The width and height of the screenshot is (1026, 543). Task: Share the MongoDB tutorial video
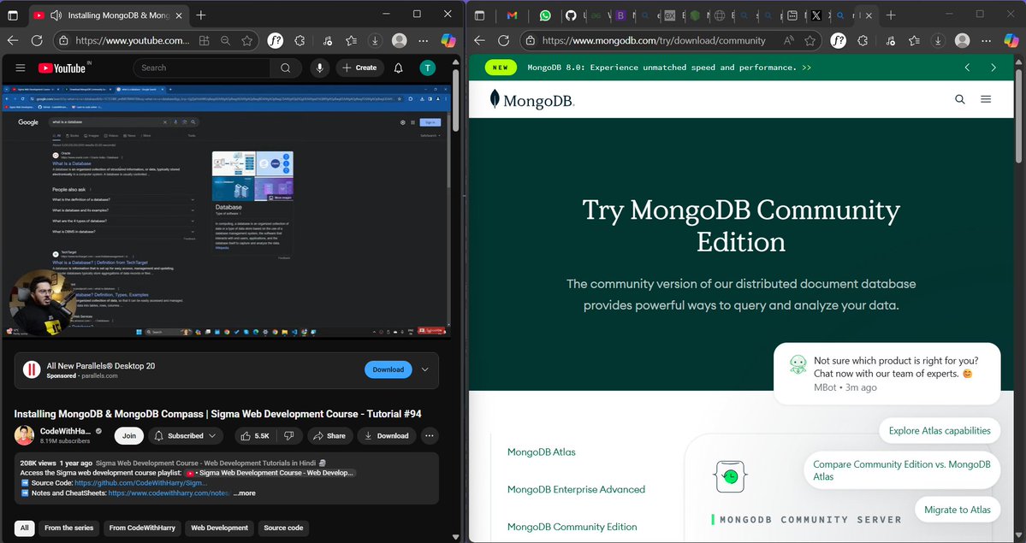(329, 436)
